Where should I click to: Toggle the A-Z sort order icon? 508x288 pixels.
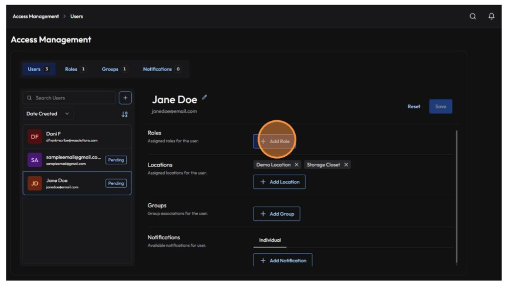124,115
